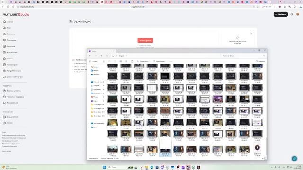This screenshot has width=303, height=170.
Task: Expand the Сеть node in Explorer pane
Action: (x=89, y=127)
